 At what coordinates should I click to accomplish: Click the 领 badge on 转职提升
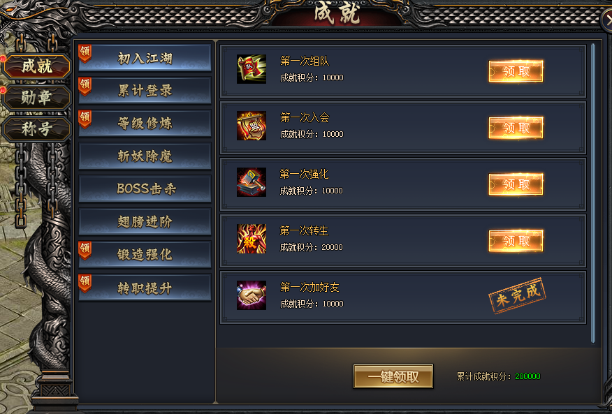coord(85,283)
